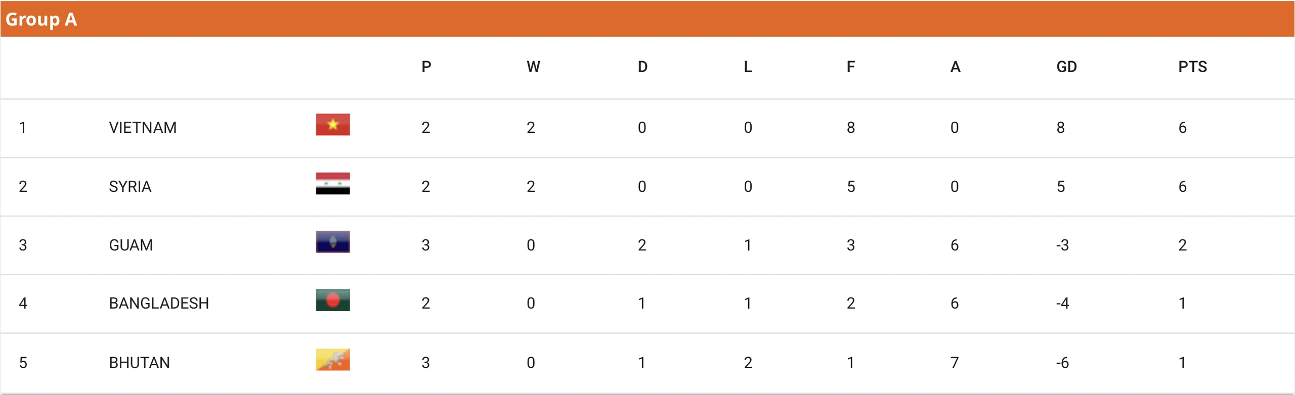Select Vietnam's points value 6

[1182, 127]
